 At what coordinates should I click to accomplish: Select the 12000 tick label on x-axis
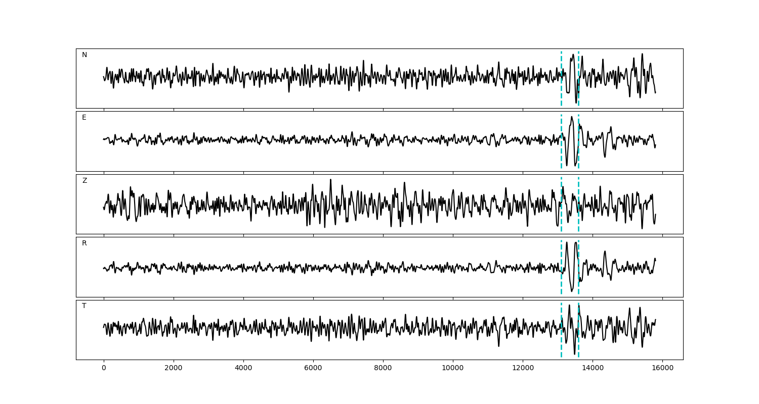point(523,369)
